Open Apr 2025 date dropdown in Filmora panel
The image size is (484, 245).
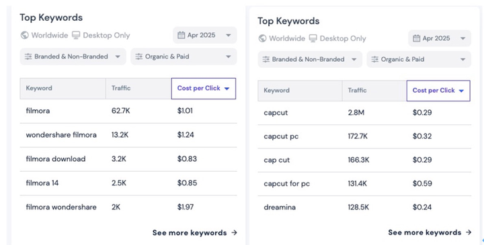(204, 35)
